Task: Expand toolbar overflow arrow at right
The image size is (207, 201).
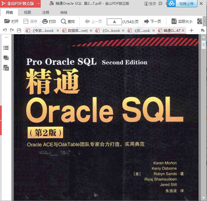Action: point(205,21)
